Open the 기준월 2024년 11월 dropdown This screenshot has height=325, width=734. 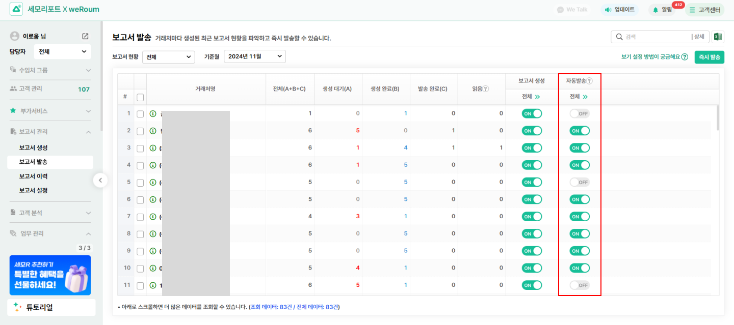click(254, 56)
